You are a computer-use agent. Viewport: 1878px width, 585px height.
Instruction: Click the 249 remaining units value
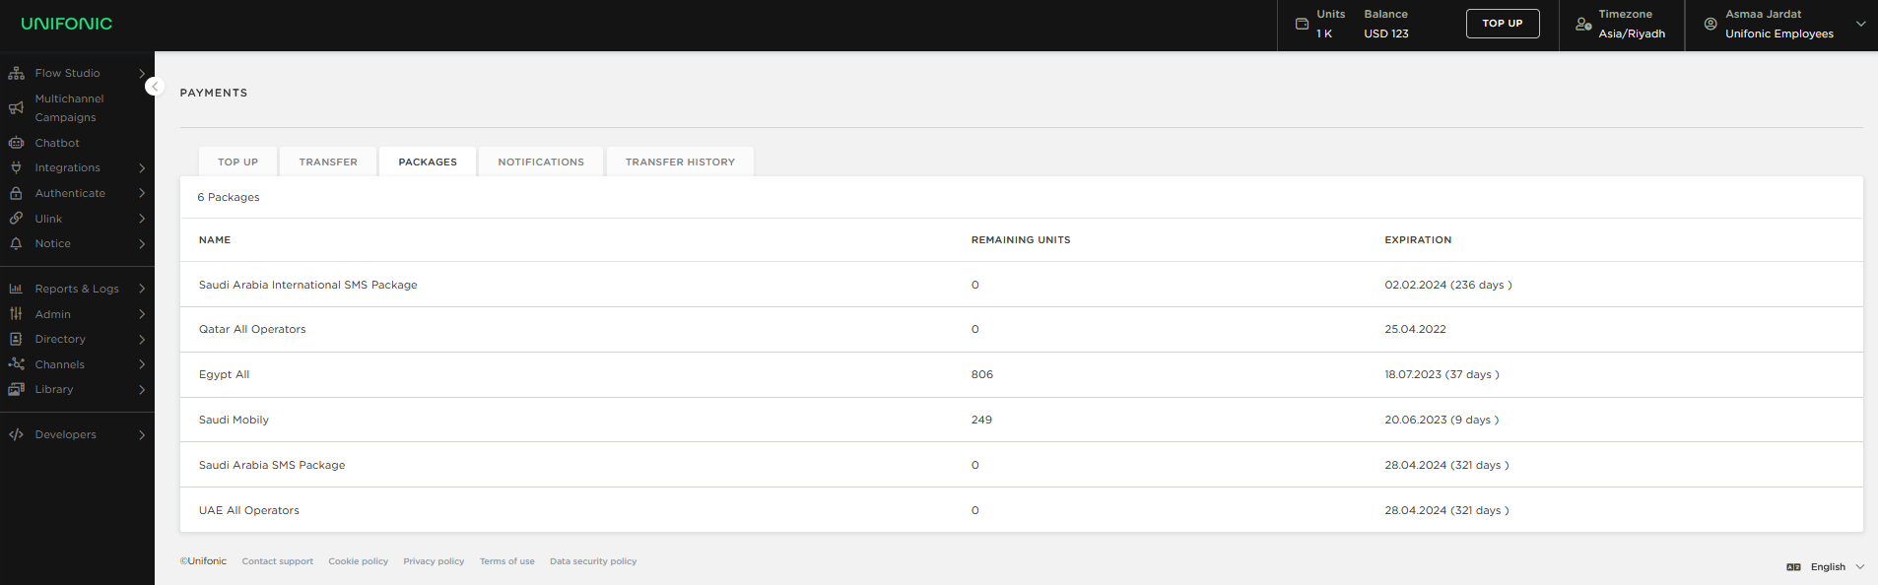[981, 420]
